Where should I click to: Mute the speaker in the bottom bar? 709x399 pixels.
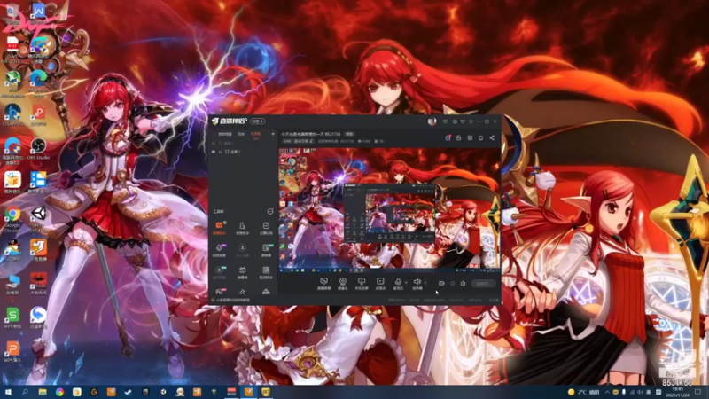pyautogui.click(x=417, y=282)
